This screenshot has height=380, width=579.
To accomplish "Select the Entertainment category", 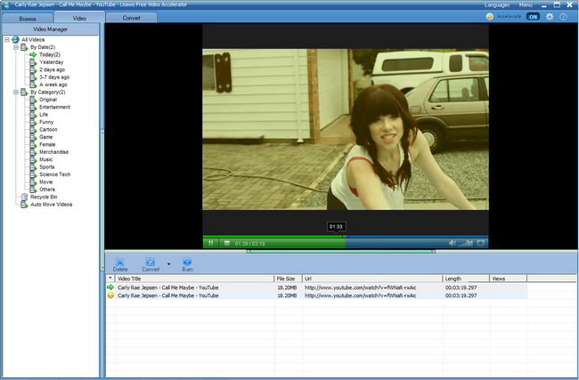I will point(54,107).
